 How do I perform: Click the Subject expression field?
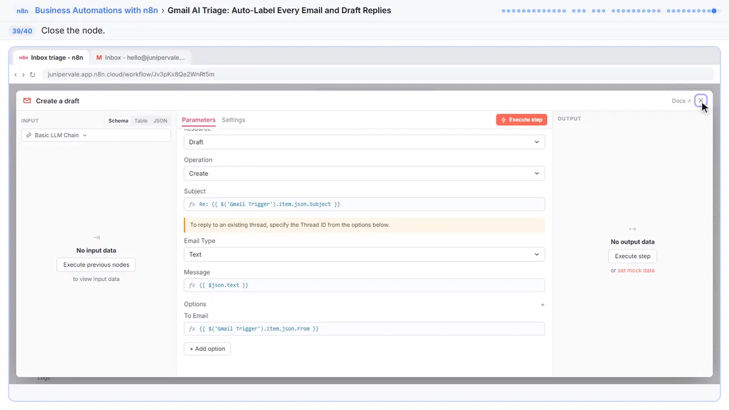(x=364, y=204)
